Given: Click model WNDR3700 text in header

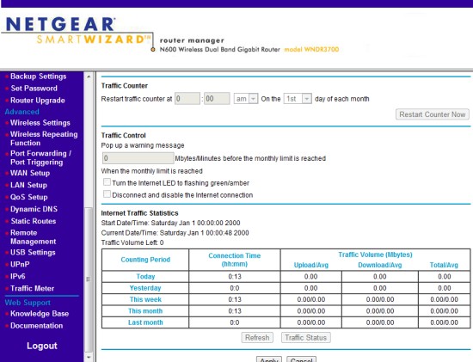Looking at the screenshot, I should [311, 50].
